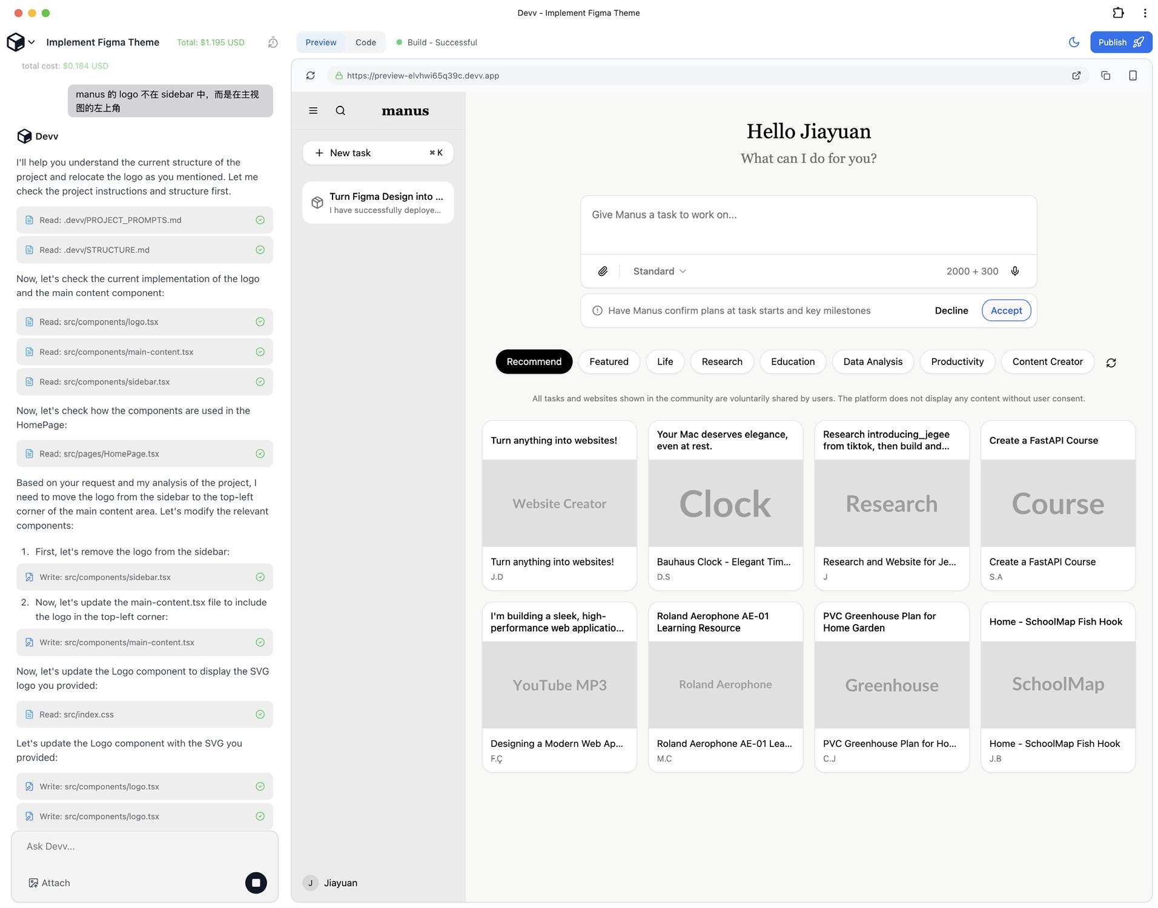Expand Read: src/components/sidebar.tsx step
The width and height of the screenshot is (1158, 908).
144,382
